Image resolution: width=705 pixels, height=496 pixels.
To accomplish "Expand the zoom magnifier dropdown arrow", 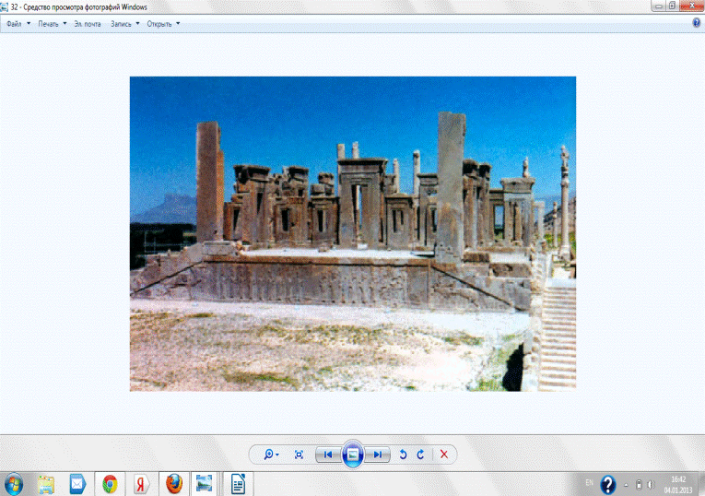I will (x=277, y=455).
